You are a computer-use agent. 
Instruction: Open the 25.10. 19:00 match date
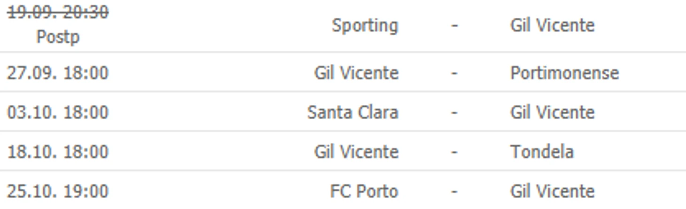[58, 192]
